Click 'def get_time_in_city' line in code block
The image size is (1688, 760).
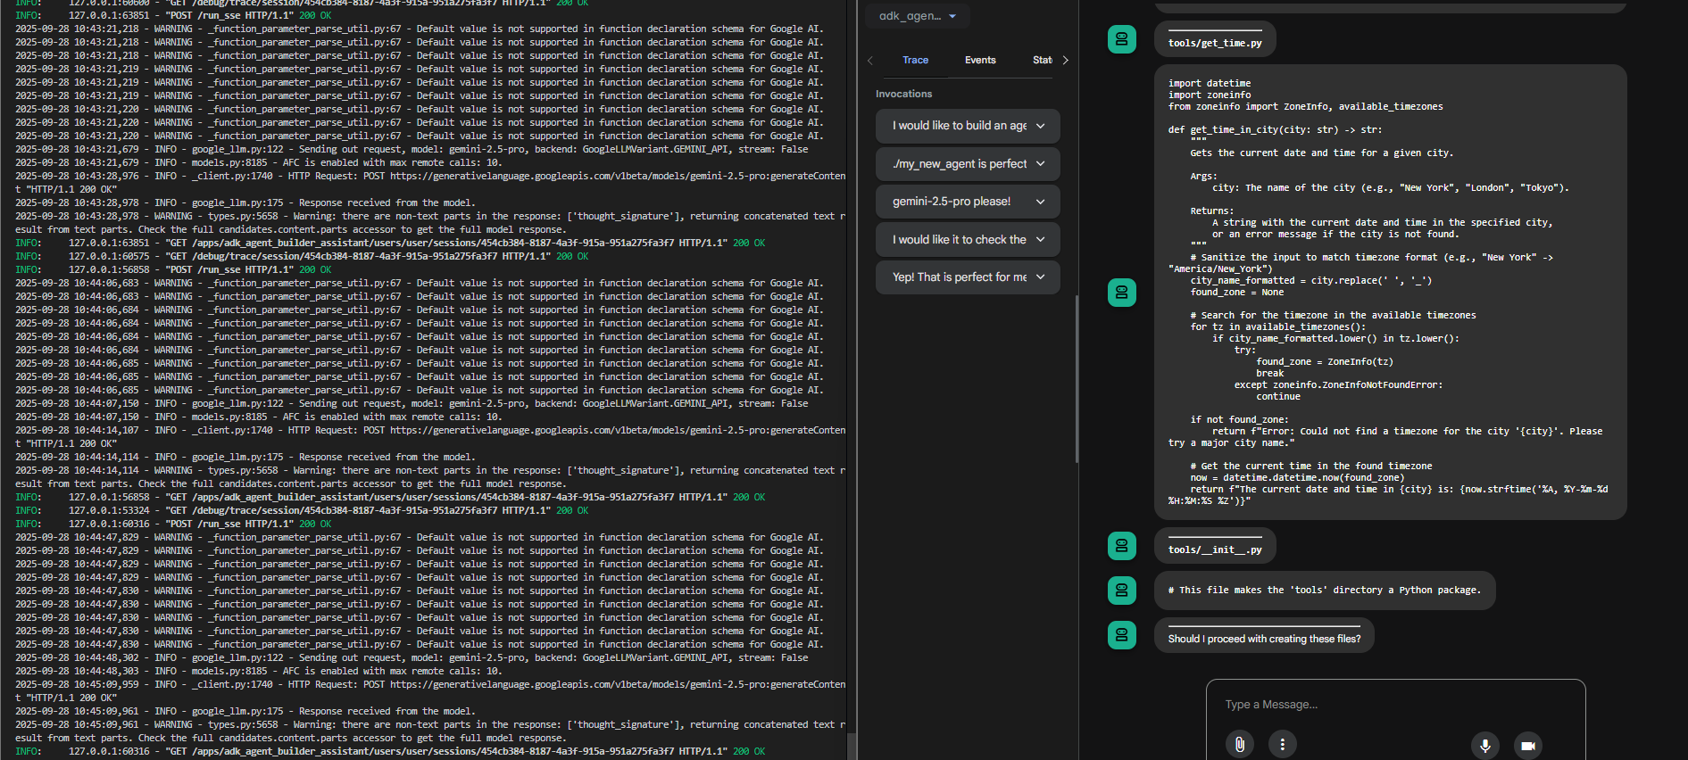coord(1275,130)
